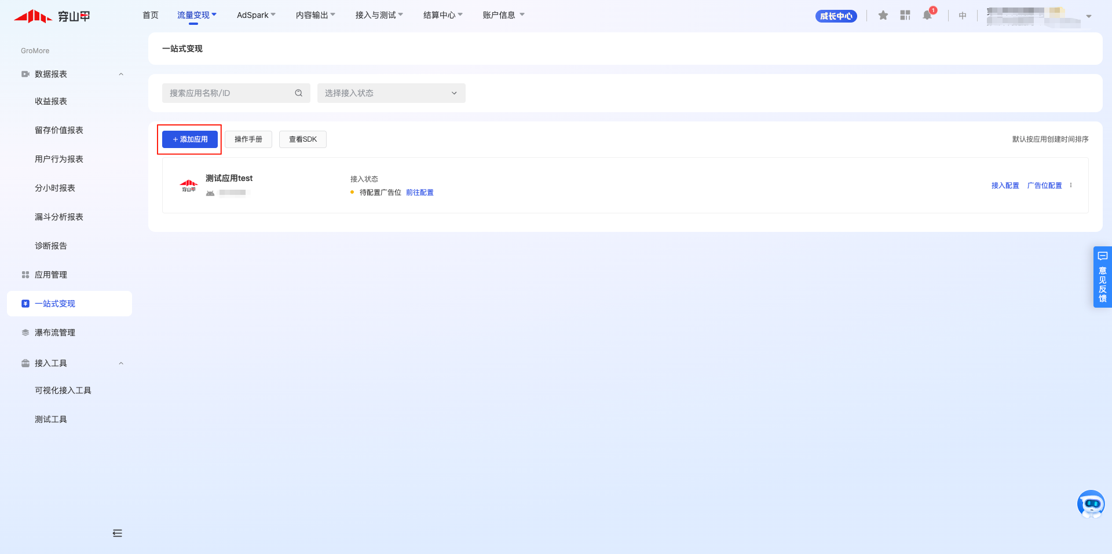
Task: Open the grid apps icon in header
Action: coord(905,16)
